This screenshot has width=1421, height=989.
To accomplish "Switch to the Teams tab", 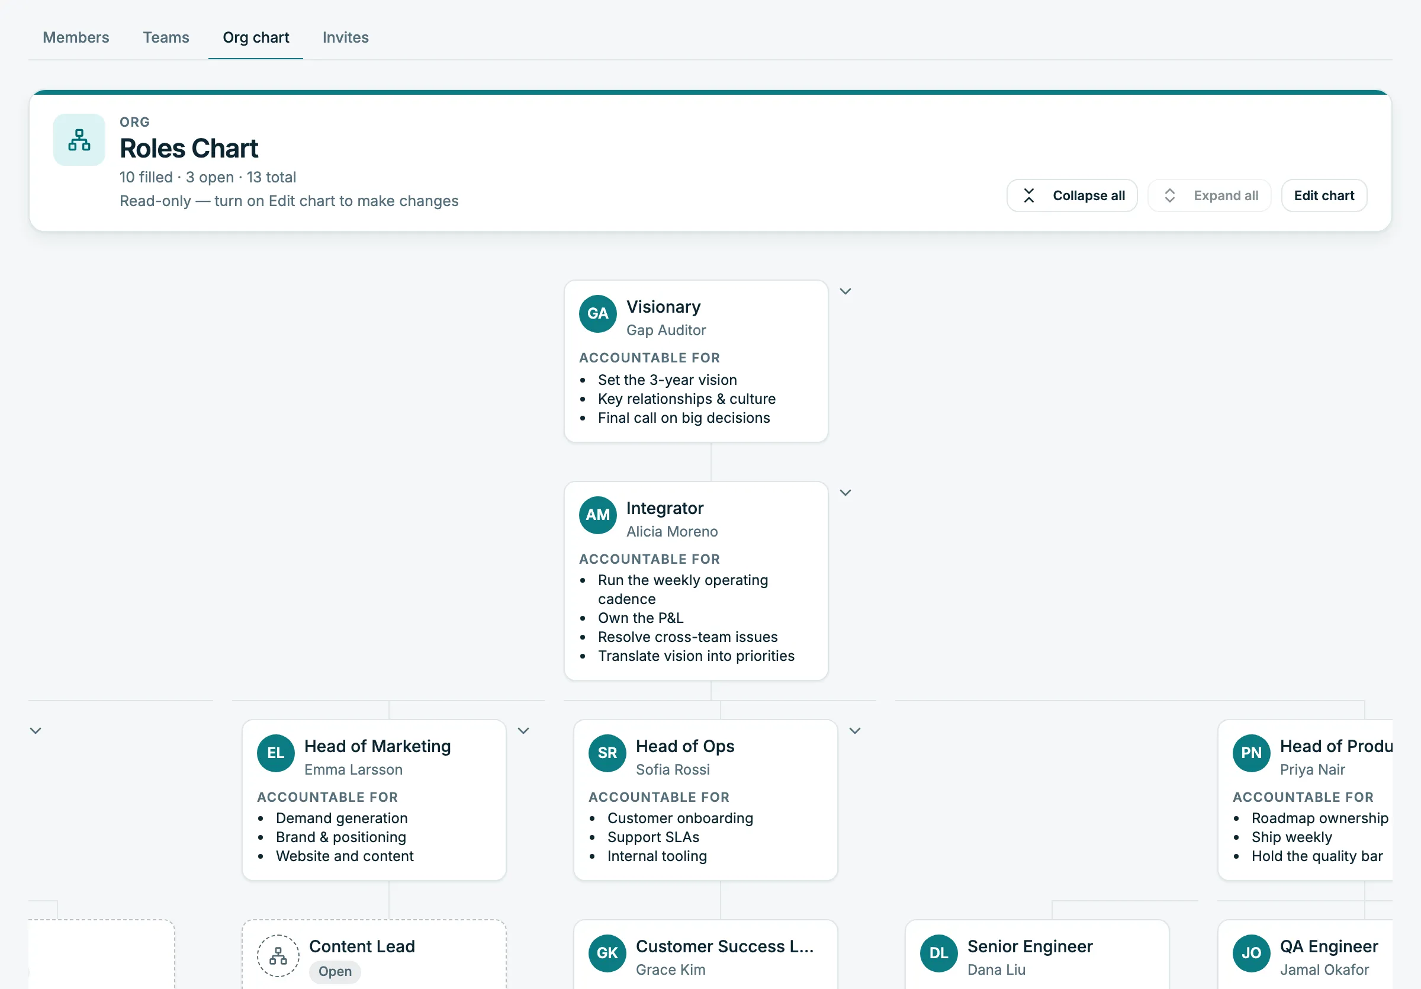I will 166,37.
